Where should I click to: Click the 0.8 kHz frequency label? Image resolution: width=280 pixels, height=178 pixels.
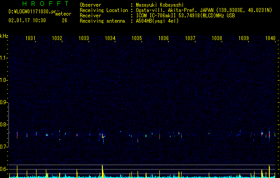pos(4,125)
